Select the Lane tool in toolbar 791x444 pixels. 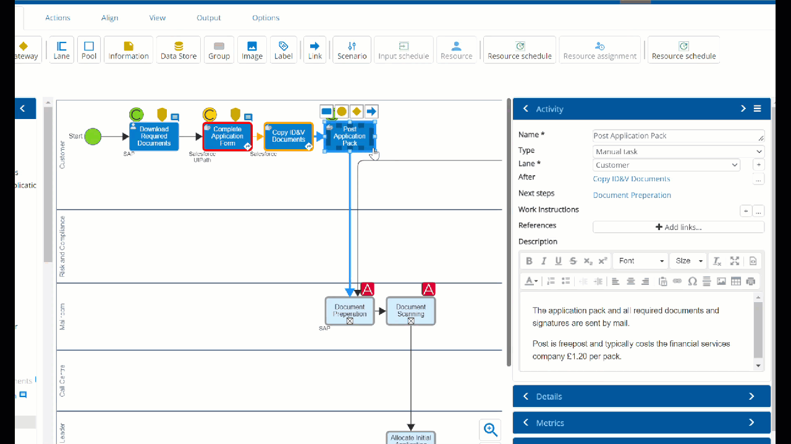pos(62,49)
